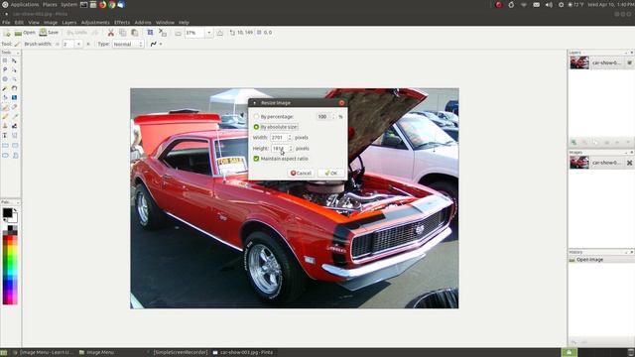Screen dimensions: 635x357
Task: Click SimpleScreenRecorder taskbar entry
Action: [181, 353]
